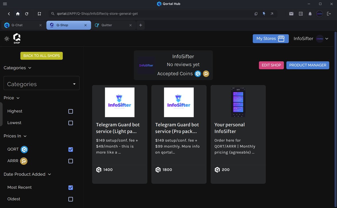
Task: Open notifications bell icon
Action: (310, 14)
